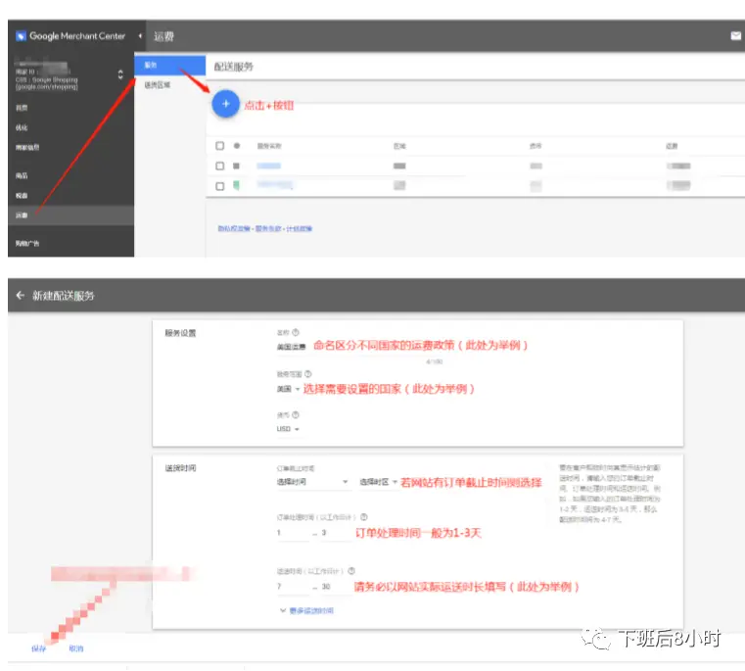Click help icon beside 订单处理时间 label
This screenshot has height=671, width=745.
click(x=363, y=517)
